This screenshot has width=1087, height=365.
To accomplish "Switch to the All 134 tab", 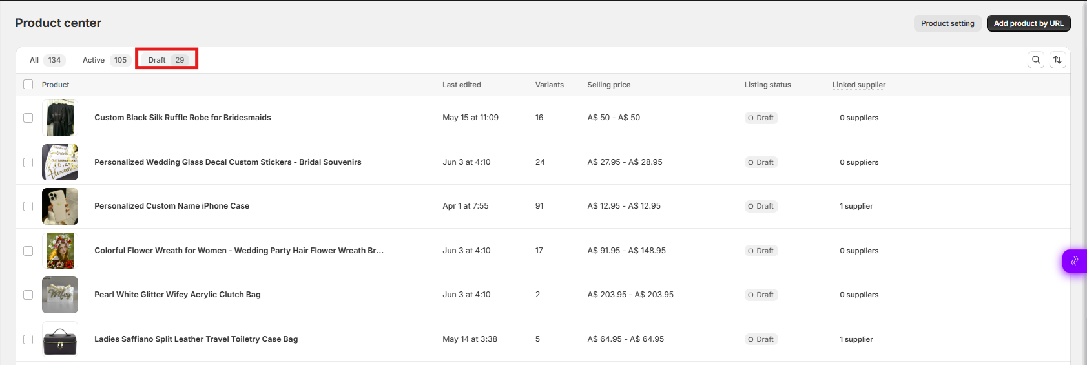I will pos(45,60).
